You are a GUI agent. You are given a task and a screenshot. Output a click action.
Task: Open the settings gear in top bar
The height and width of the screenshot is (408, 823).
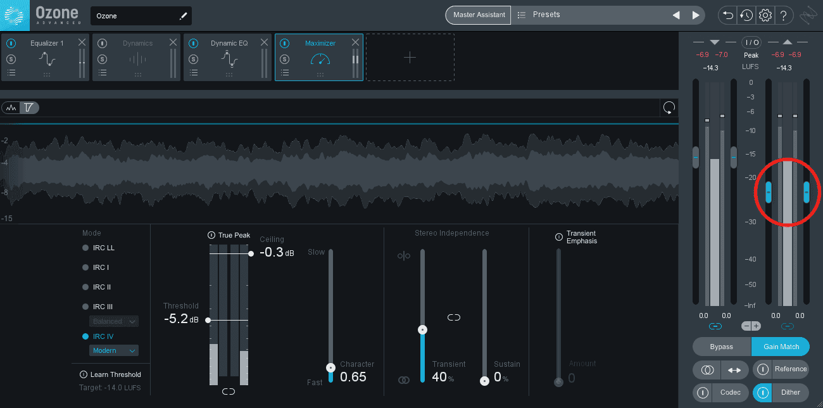click(x=765, y=15)
